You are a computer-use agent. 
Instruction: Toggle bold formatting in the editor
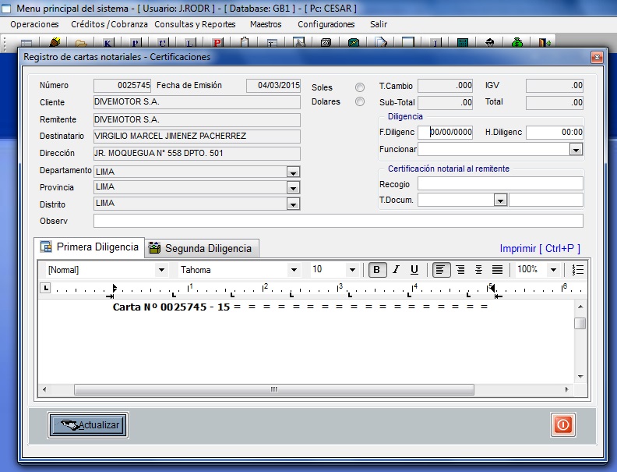[x=377, y=270]
